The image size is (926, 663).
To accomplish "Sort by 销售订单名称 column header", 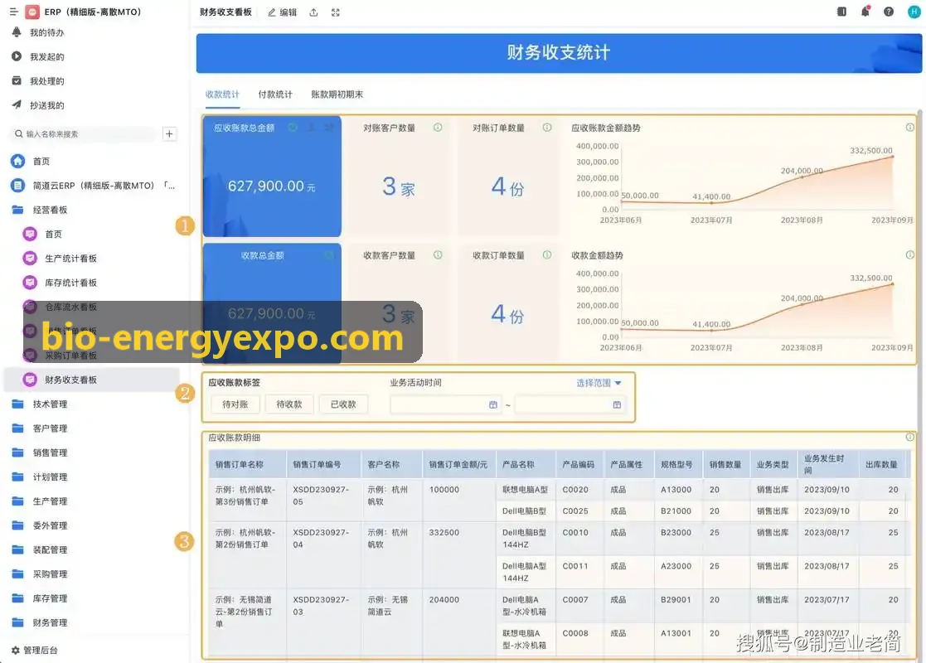I will click(247, 464).
